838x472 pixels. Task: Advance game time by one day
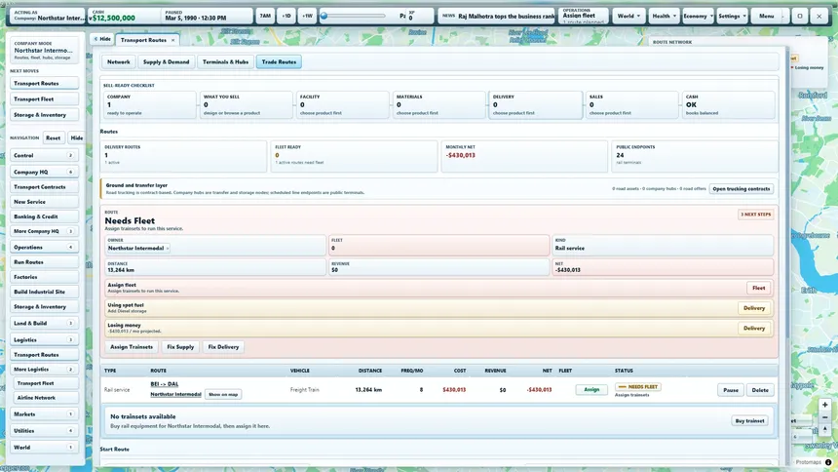[x=286, y=16]
